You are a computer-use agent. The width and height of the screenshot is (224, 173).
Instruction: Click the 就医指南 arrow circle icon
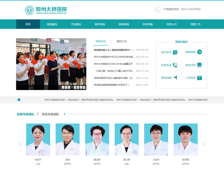[199, 52]
